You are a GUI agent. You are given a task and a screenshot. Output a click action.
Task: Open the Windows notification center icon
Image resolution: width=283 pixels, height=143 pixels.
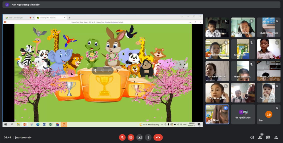click(x=199, y=124)
